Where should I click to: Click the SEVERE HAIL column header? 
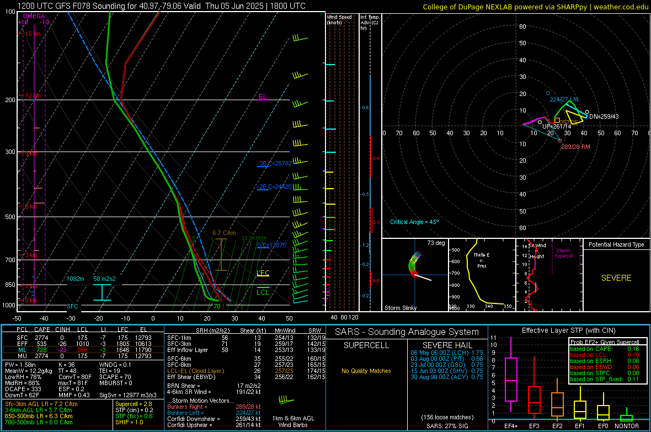(x=447, y=345)
